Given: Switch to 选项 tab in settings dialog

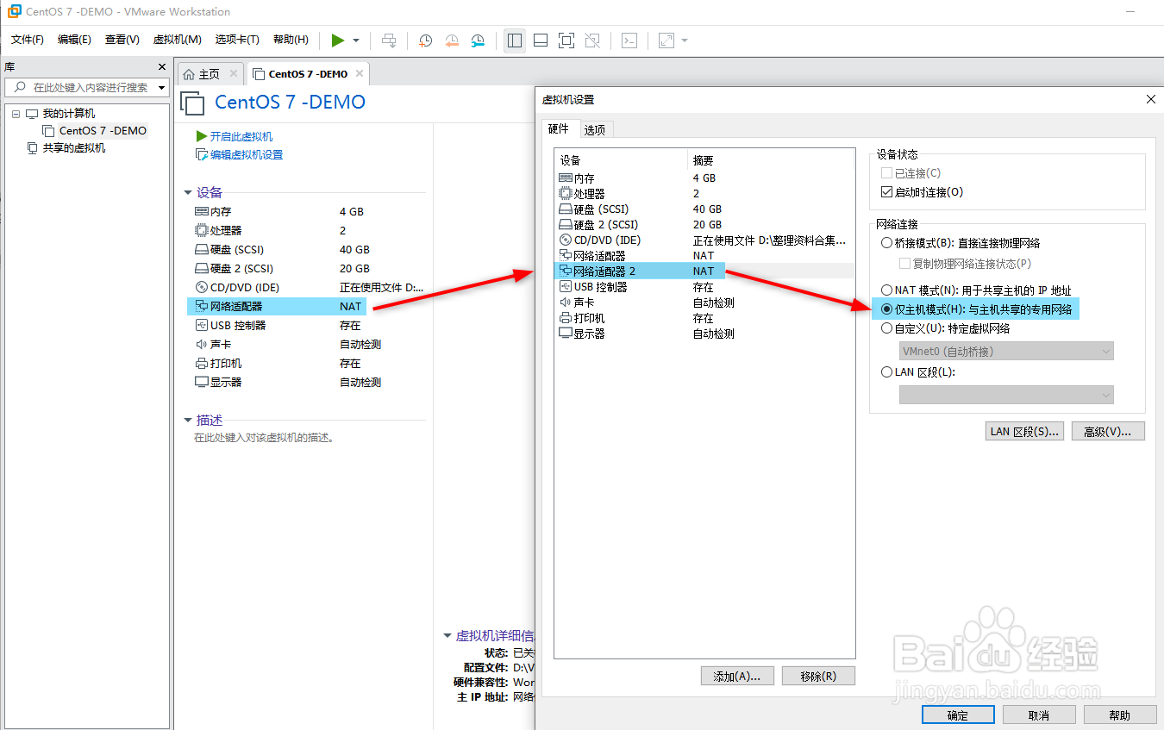Looking at the screenshot, I should pos(594,130).
